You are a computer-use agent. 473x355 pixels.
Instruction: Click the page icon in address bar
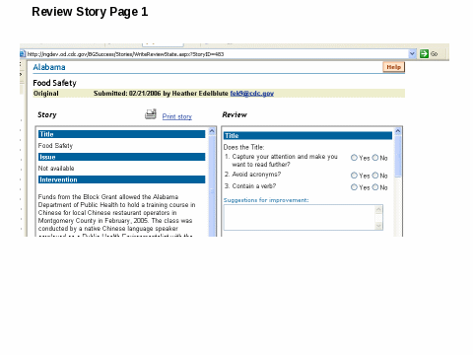[x=23, y=54]
